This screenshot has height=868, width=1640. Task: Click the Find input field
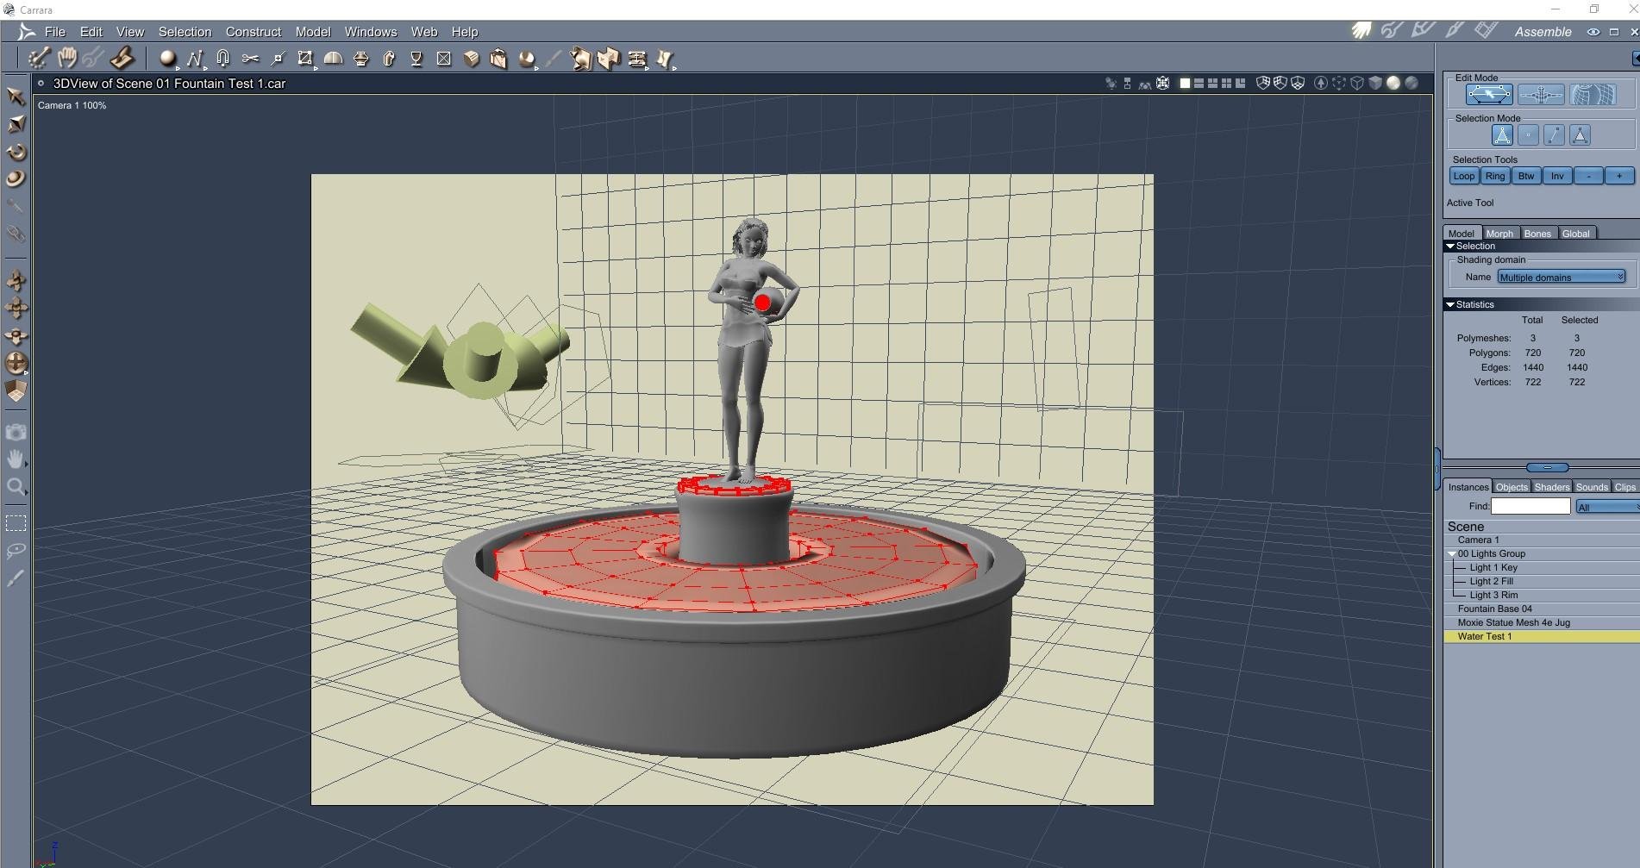point(1530,507)
